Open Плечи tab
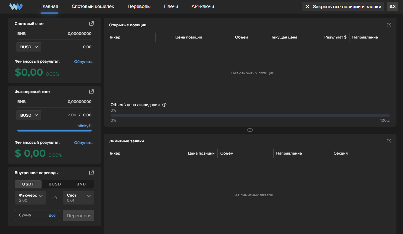This screenshot has height=234, width=403. (171, 7)
